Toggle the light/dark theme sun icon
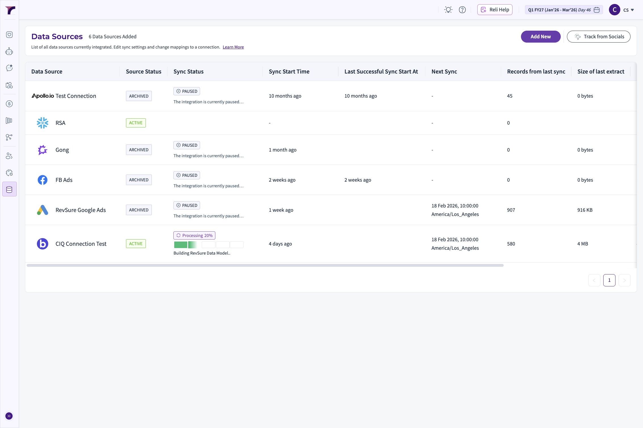 pos(448,10)
